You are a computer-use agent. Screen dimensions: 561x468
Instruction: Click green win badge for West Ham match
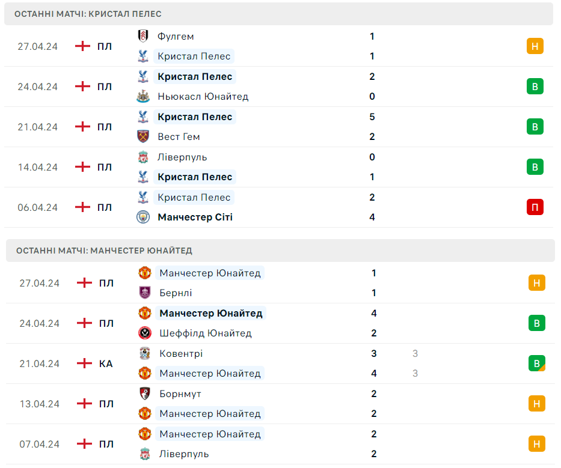(535, 127)
